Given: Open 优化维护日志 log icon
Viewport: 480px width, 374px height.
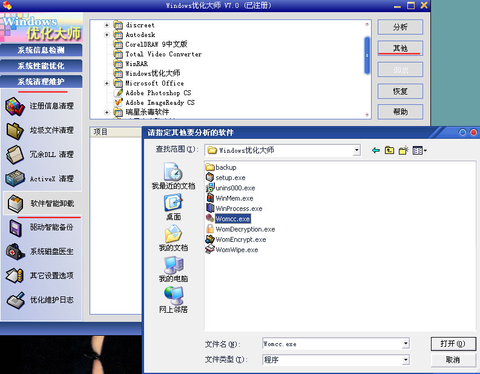Looking at the screenshot, I should pos(15,300).
